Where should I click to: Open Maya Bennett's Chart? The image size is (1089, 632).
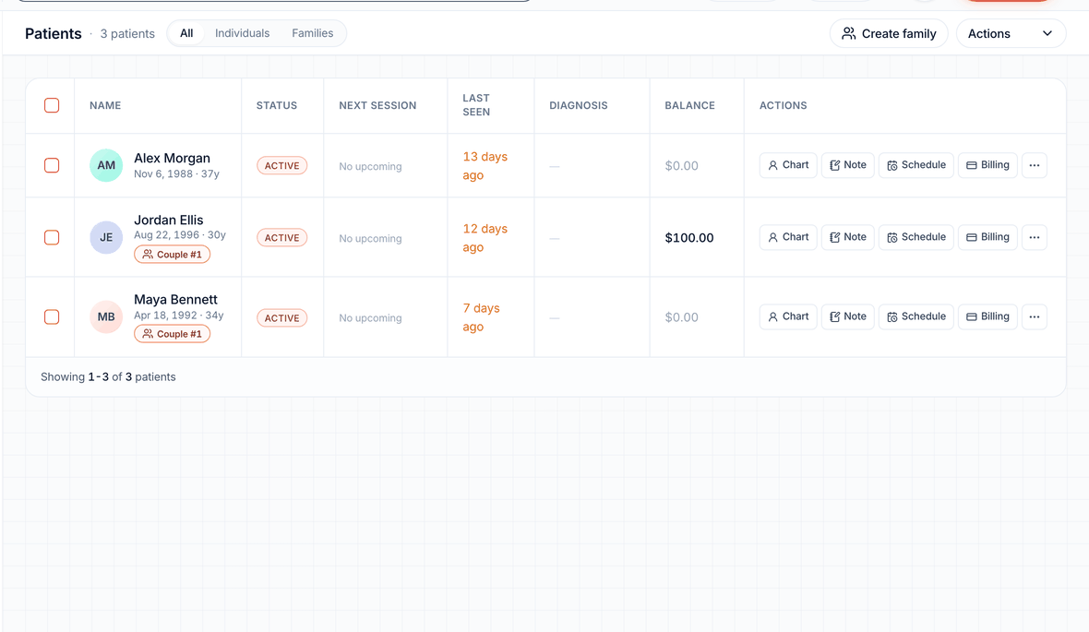(x=788, y=316)
